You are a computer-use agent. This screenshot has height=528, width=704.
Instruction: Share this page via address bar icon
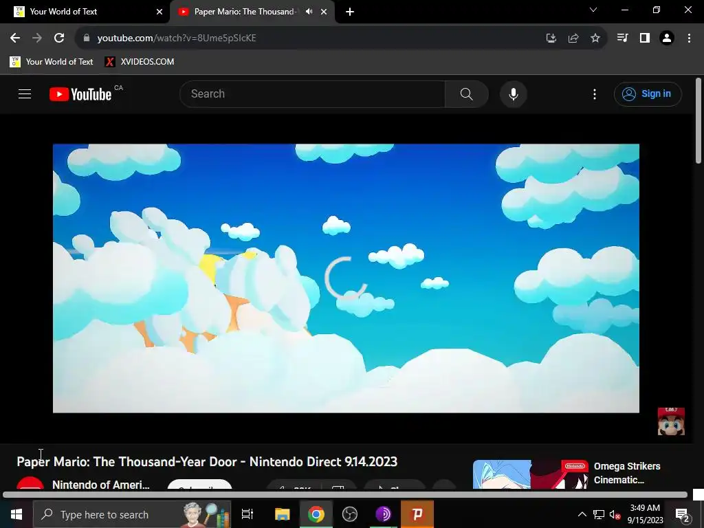[573, 38]
